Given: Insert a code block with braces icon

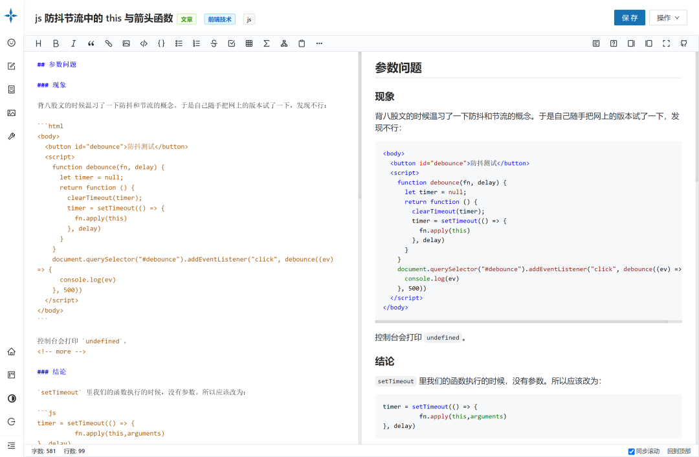Looking at the screenshot, I should tap(161, 43).
